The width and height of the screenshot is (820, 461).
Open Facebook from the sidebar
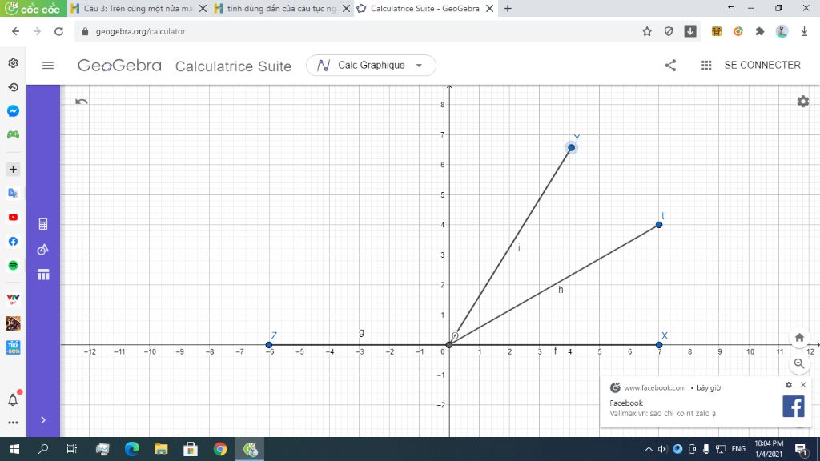point(13,242)
